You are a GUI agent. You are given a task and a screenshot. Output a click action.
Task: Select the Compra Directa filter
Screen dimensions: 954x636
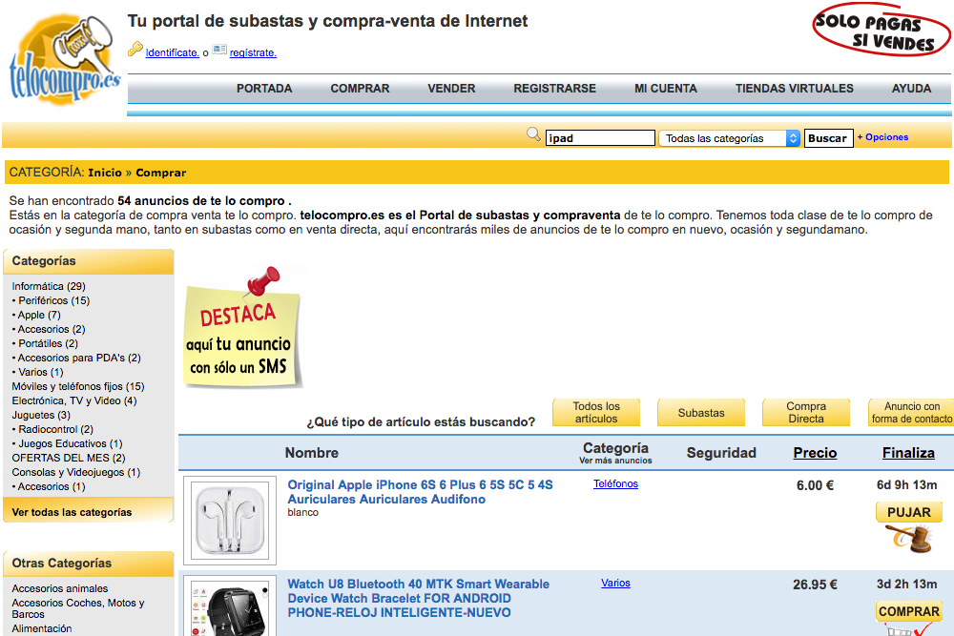(805, 412)
